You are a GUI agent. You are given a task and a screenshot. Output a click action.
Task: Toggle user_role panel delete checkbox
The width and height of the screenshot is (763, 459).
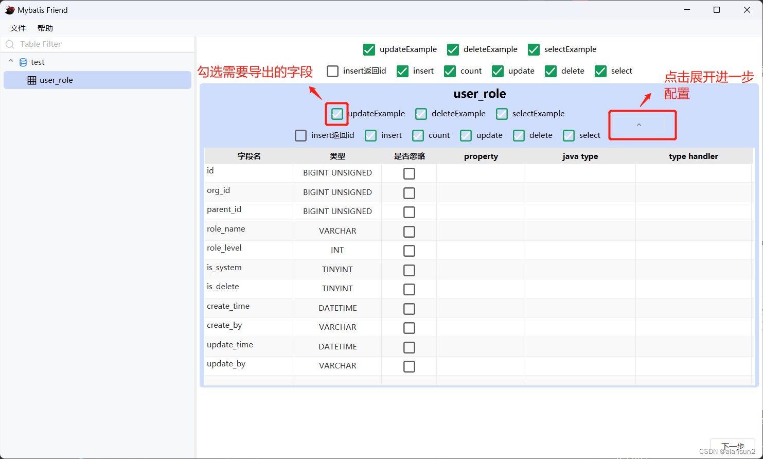519,135
